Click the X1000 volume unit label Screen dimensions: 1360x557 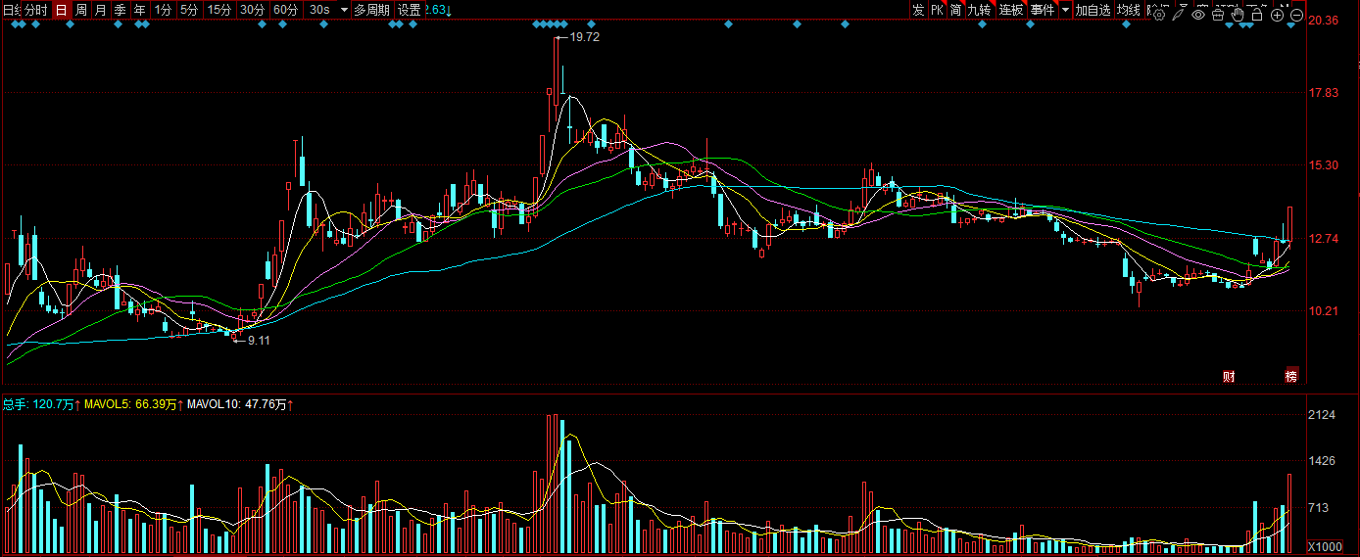(1325, 546)
